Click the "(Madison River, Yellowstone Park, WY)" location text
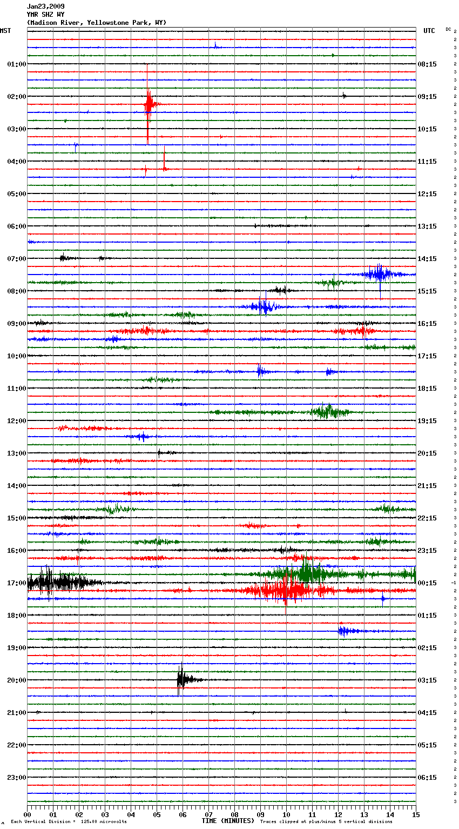Viewport: 459px width, 829px height. click(97, 23)
